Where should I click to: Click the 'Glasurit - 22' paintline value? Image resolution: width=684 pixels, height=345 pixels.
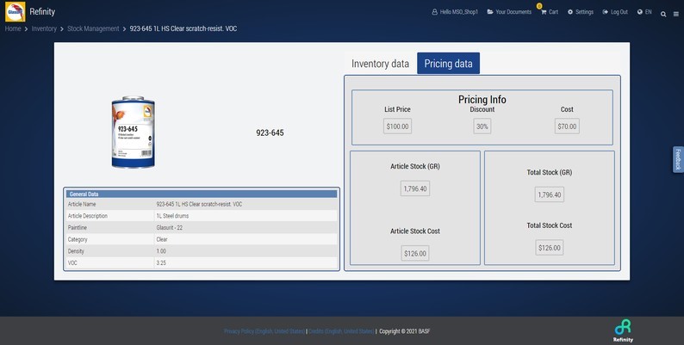coord(169,227)
